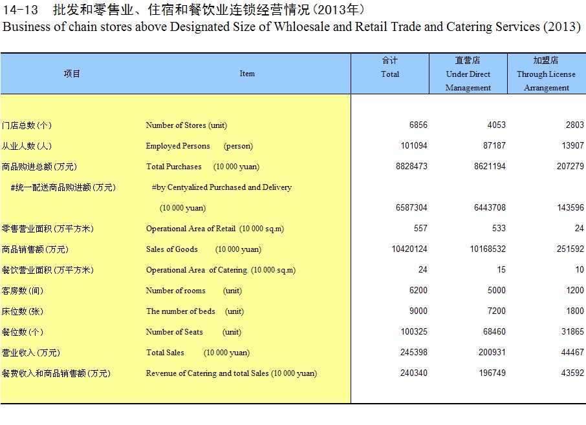This screenshot has width=586, height=425.
Task: Click the value 1800
Action: point(574,311)
